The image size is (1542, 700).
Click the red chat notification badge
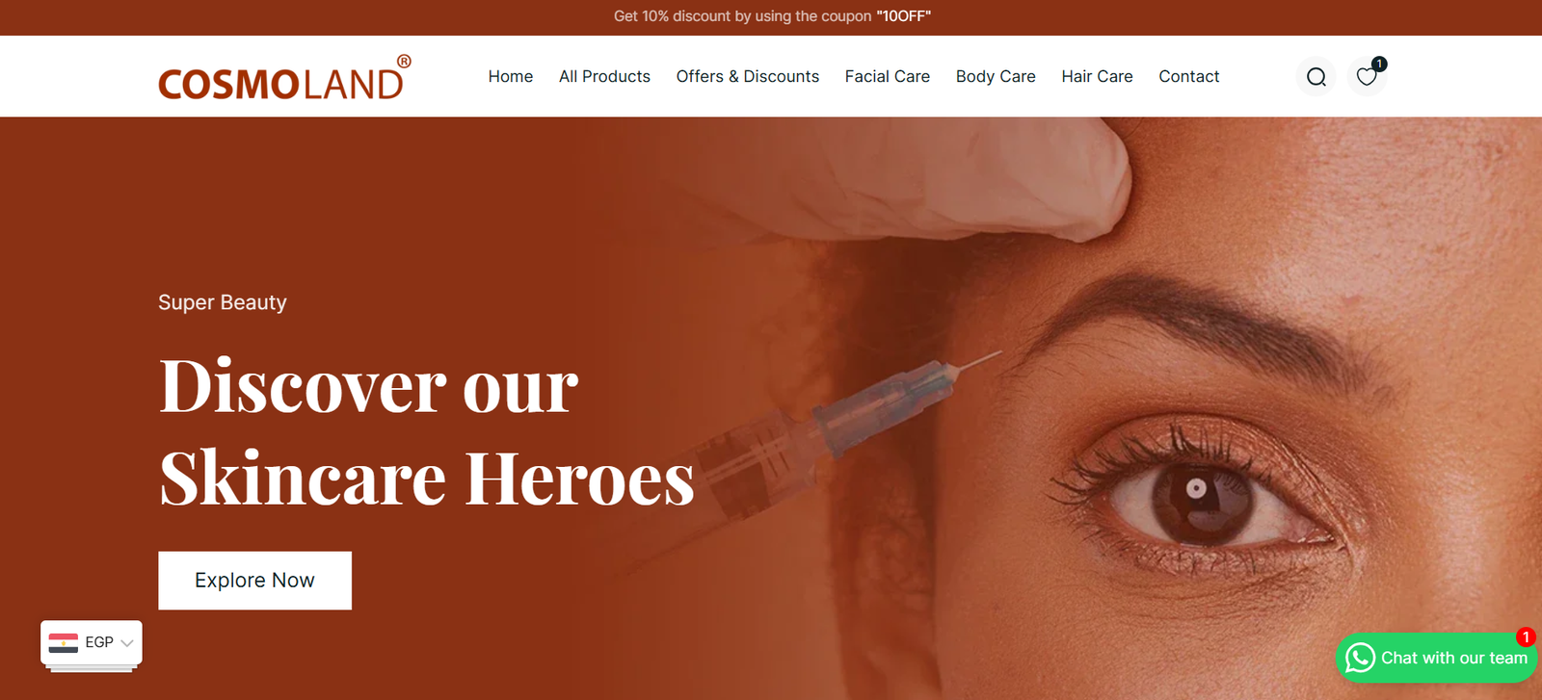click(x=1526, y=637)
